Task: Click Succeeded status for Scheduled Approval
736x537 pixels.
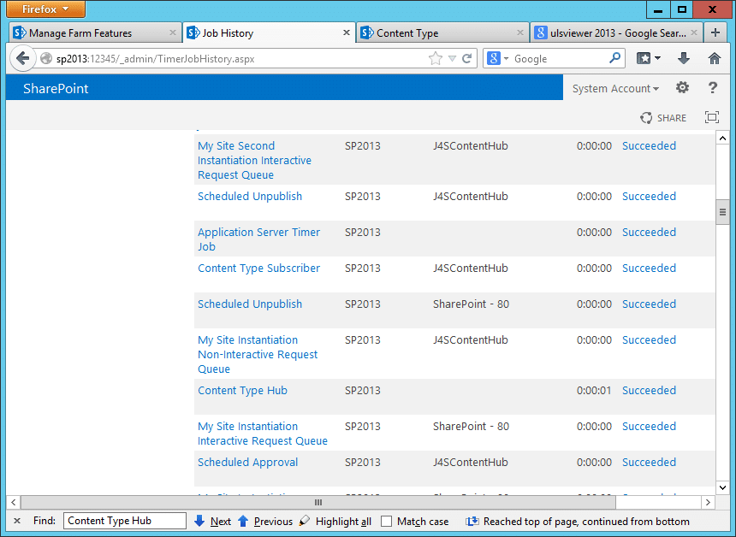Action: 650,462
